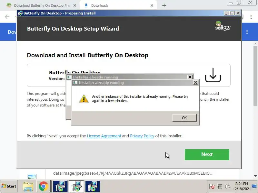258x193 pixels.
Task: Close the rear Installer already running dialog
Action: pos(190,77)
